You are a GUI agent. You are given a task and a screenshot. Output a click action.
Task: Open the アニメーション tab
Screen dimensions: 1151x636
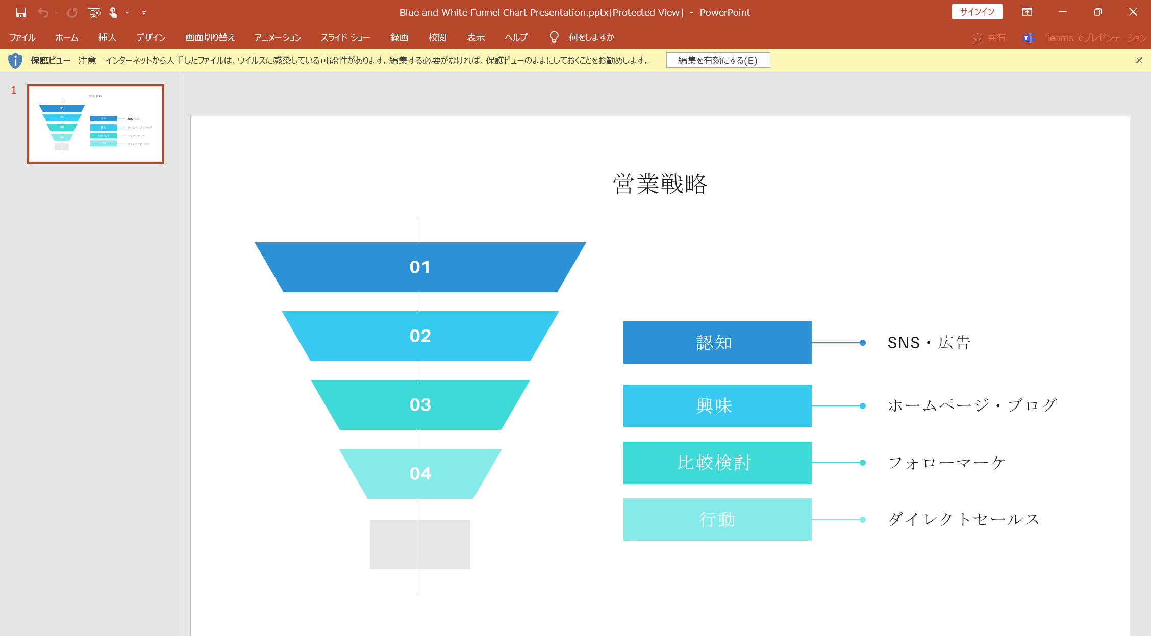click(x=278, y=37)
